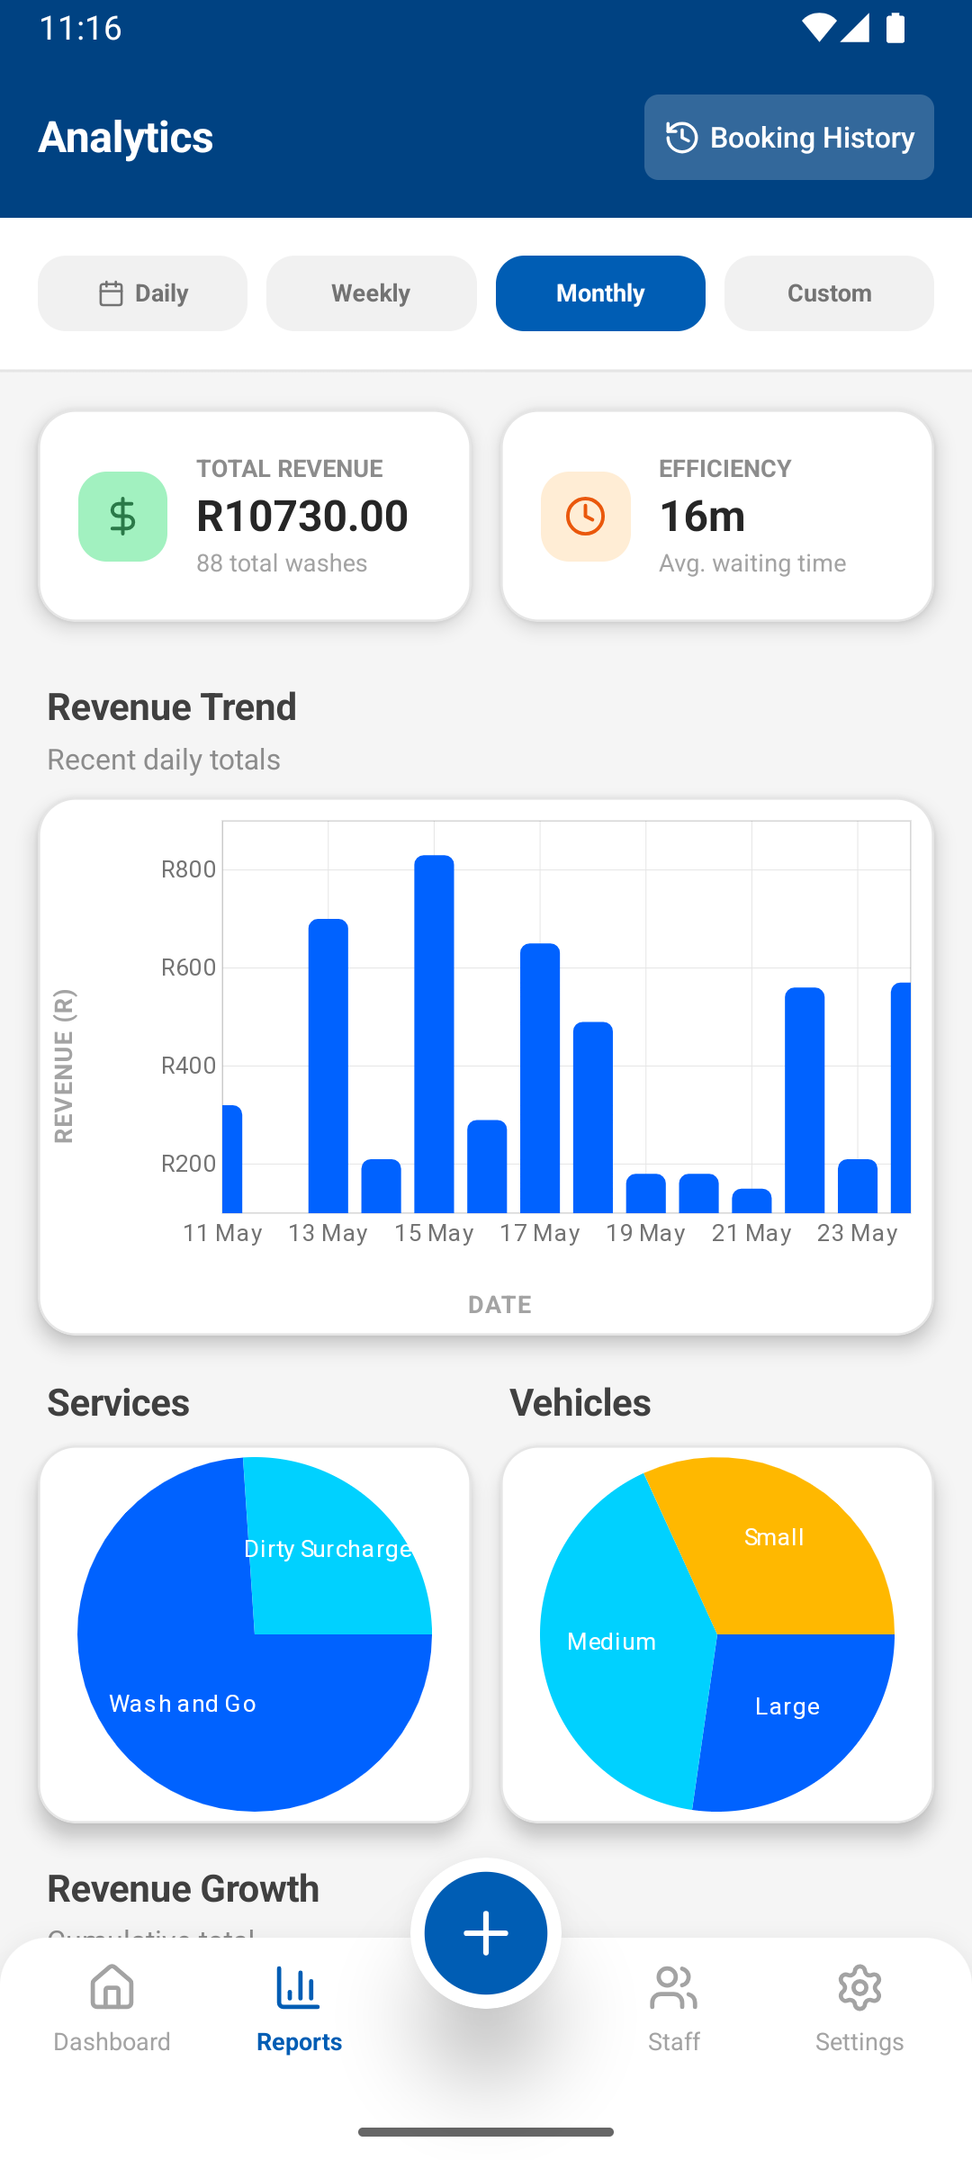Image resolution: width=972 pixels, height=2160 pixels.
Task: Tap the 13 May revenue bar
Action: (328, 1066)
